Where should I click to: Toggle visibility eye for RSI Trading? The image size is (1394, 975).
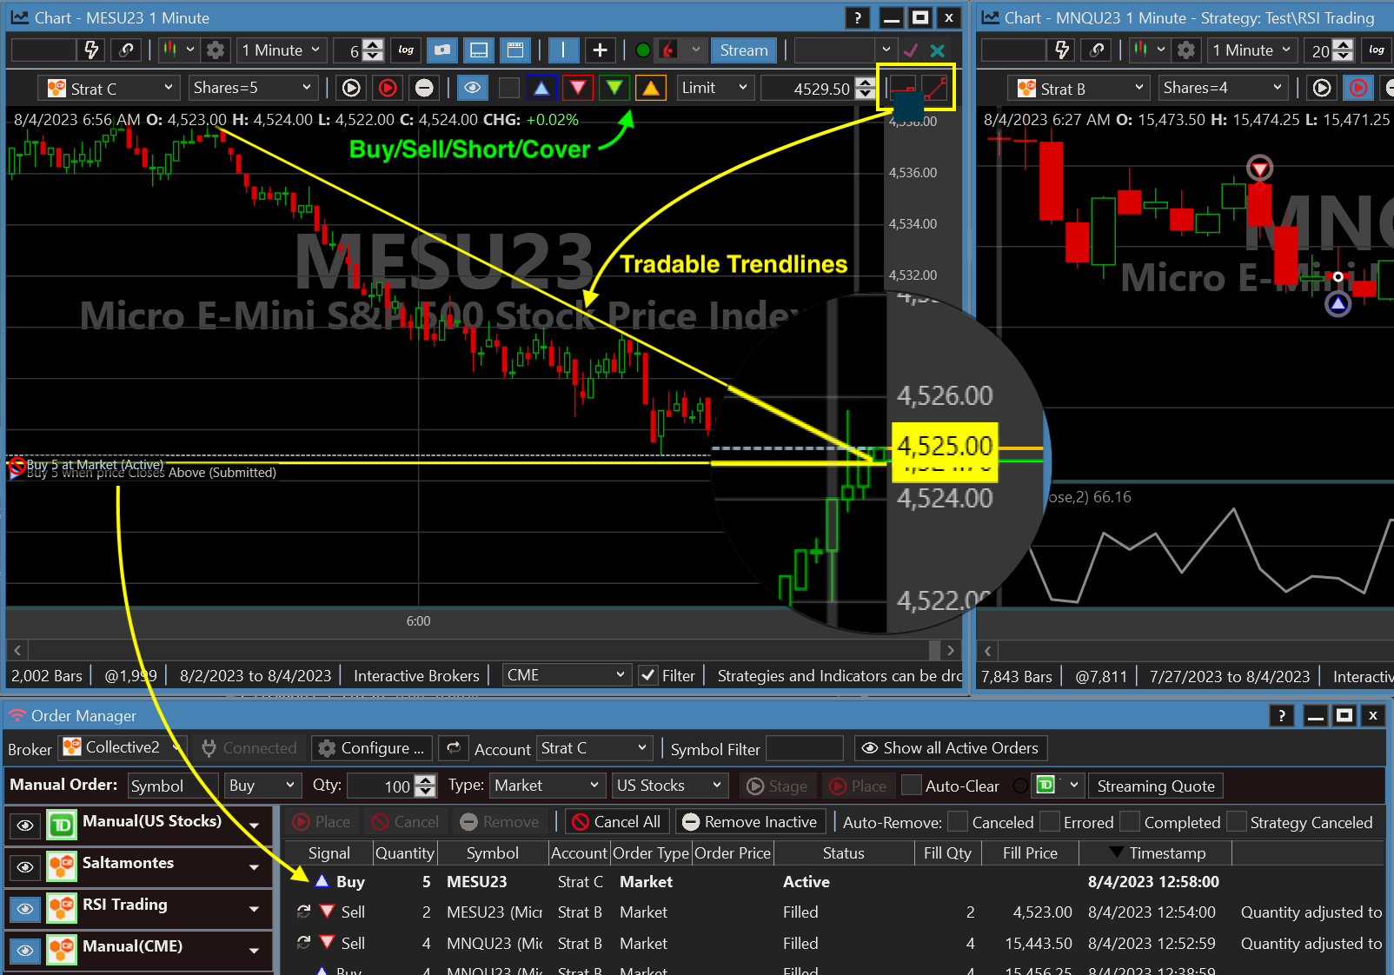tap(25, 908)
